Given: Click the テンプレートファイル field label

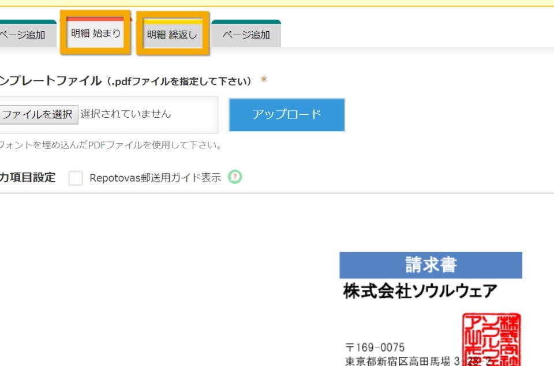Looking at the screenshot, I should point(51,81).
